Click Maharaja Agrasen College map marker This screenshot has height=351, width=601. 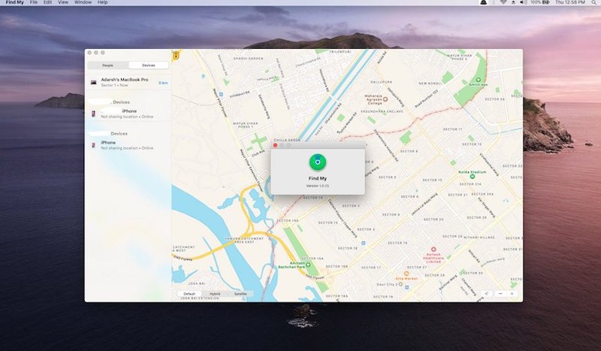385,99
